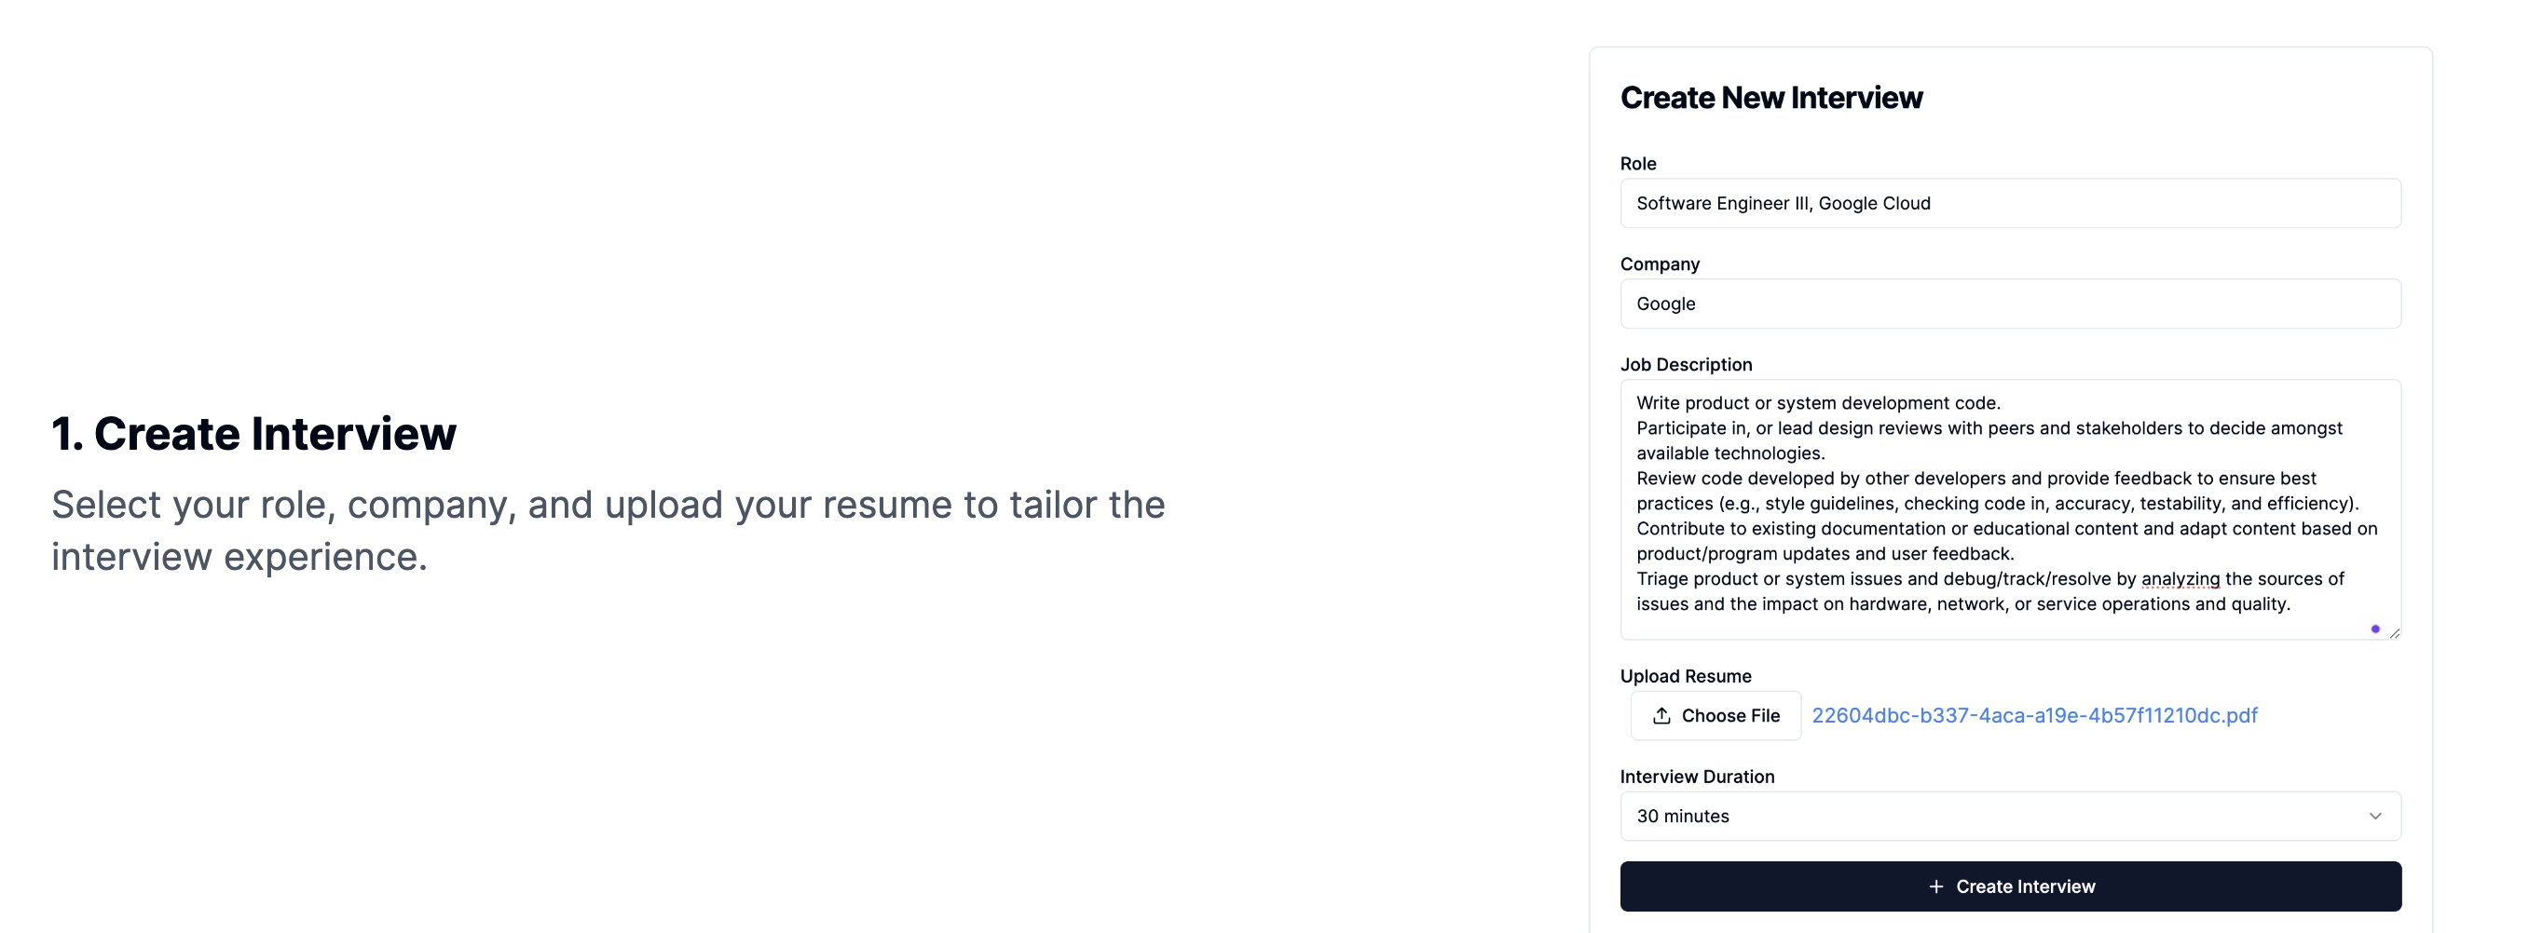This screenshot has height=933, width=2529.
Task: Click the Job Description label
Action: pos(1686,364)
